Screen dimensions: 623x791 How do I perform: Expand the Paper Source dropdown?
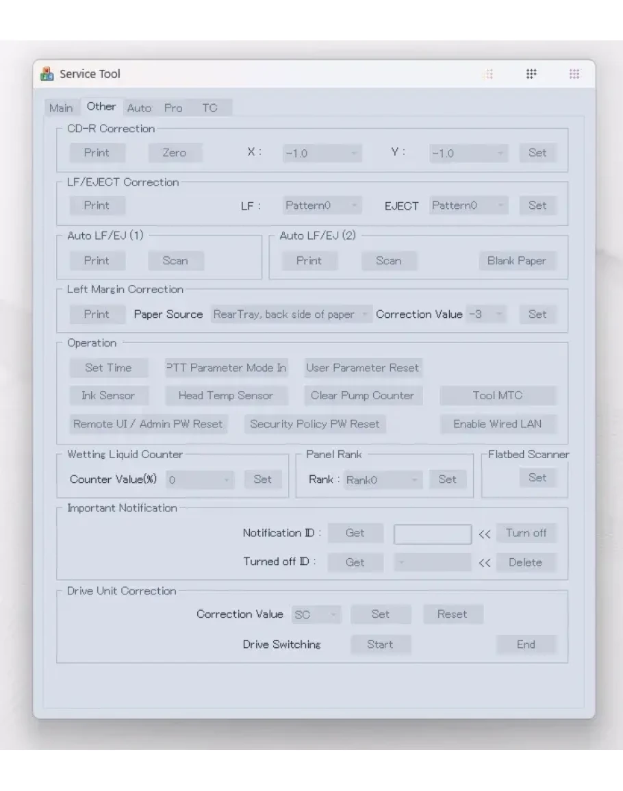(290, 314)
